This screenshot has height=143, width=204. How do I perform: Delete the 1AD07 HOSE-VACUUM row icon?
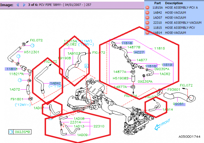point(148,18)
